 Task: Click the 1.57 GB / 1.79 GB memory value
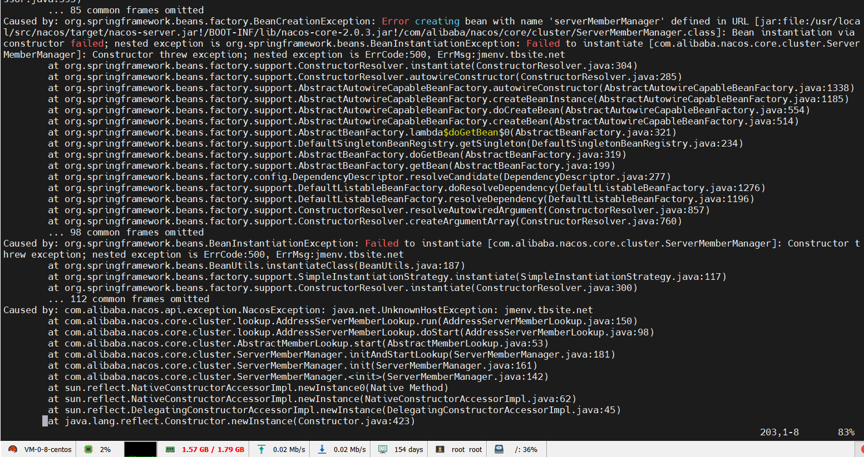[213, 450]
